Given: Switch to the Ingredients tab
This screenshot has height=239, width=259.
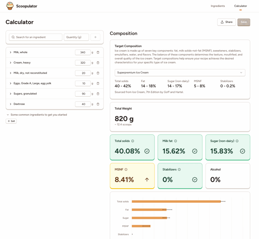Looking at the screenshot, I should (x=218, y=6).
